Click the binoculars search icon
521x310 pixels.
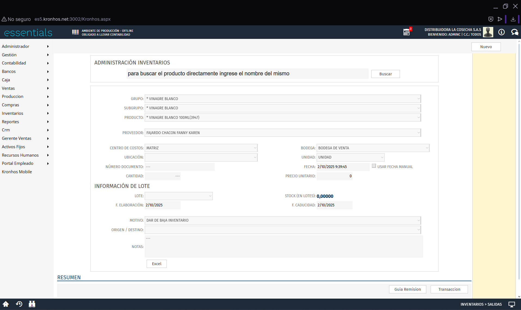point(32,304)
